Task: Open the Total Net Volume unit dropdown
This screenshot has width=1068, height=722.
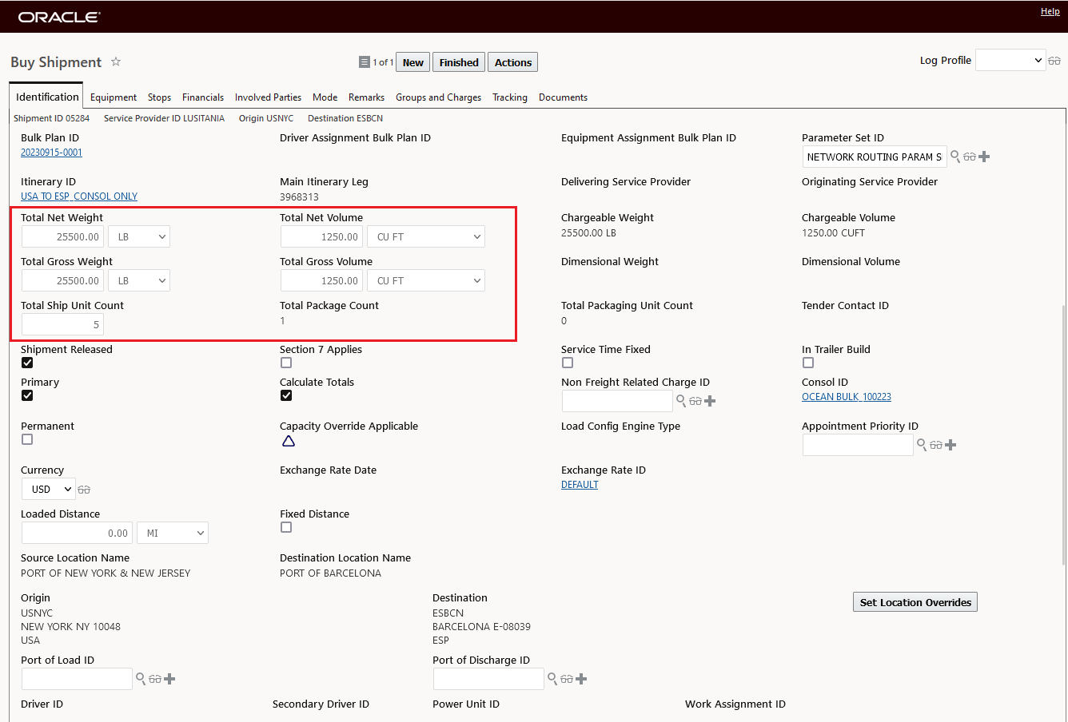Action: pos(426,236)
